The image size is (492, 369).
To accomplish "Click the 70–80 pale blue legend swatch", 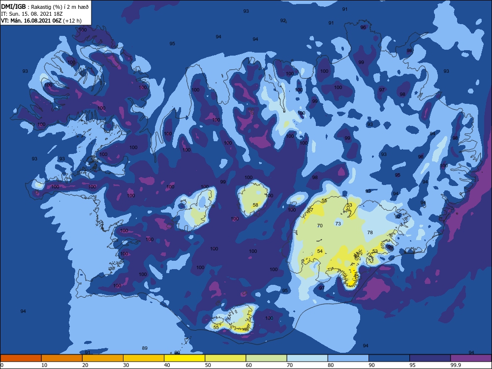I will click(307, 358).
